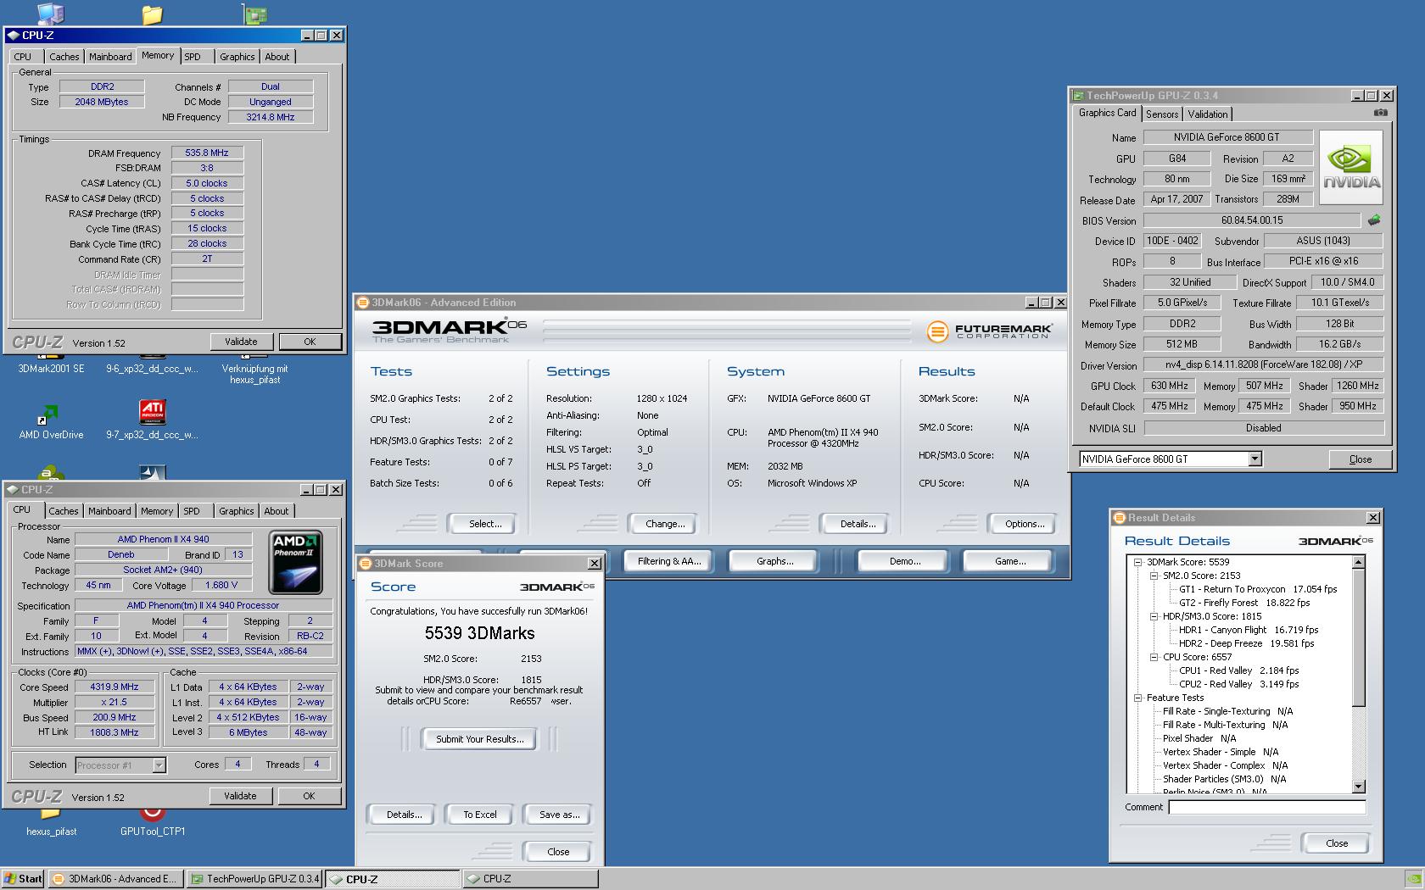
Task: Select CPU2 - Red Valley tree row
Action: (x=1238, y=684)
